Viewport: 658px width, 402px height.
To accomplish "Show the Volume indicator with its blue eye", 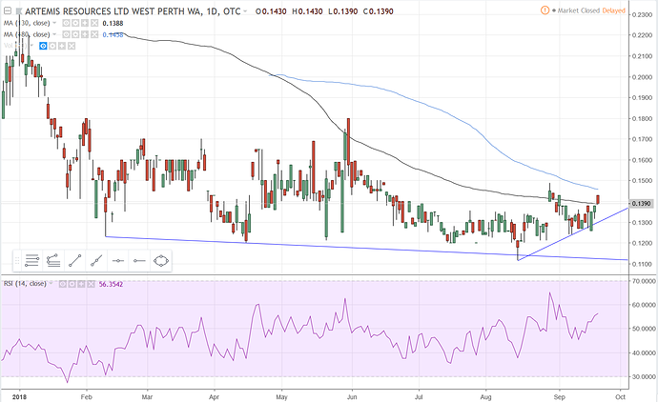I will coord(43,46).
